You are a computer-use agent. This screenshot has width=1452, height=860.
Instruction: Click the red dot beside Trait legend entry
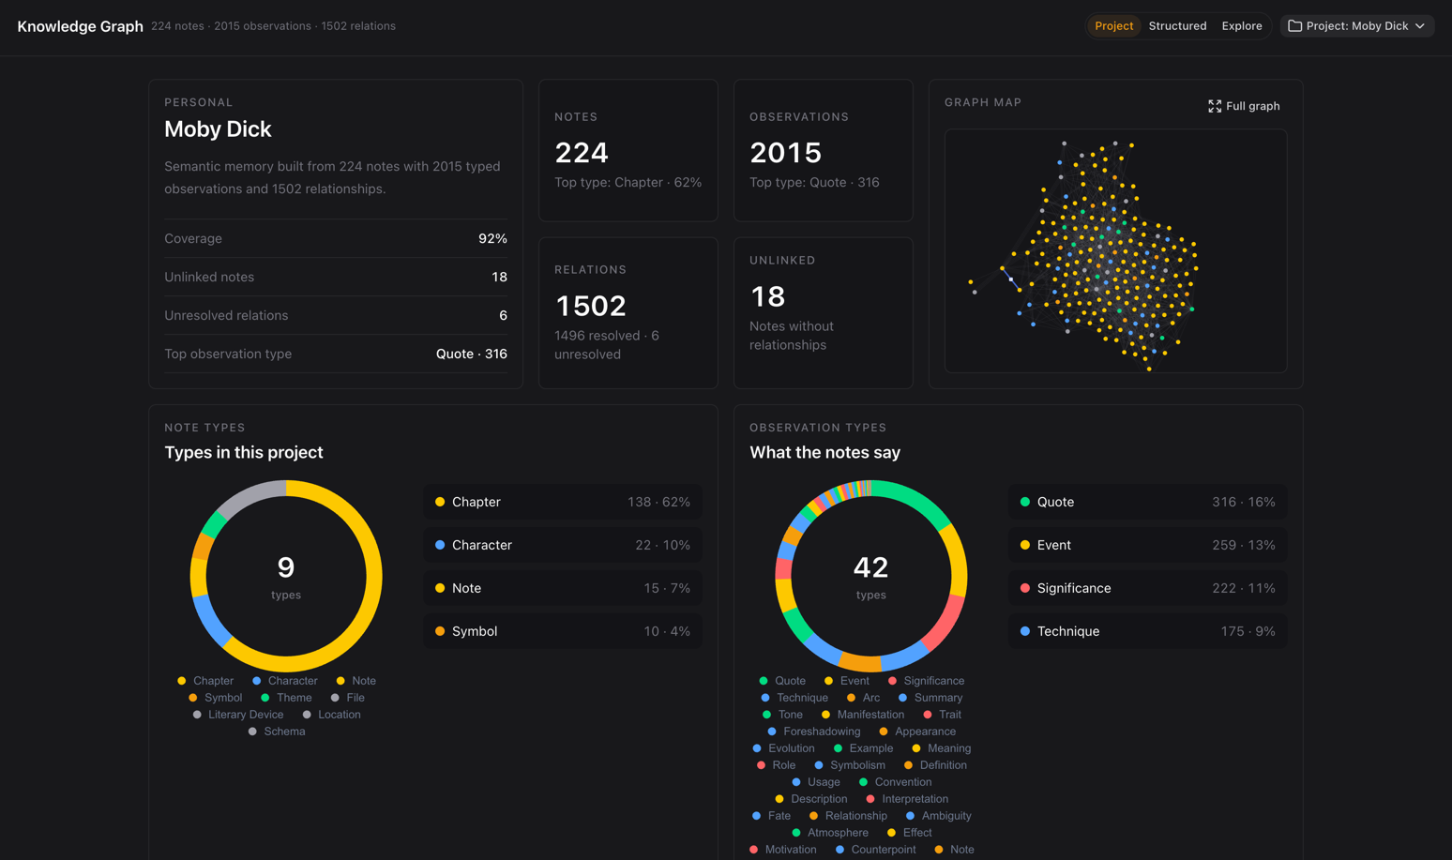click(928, 715)
